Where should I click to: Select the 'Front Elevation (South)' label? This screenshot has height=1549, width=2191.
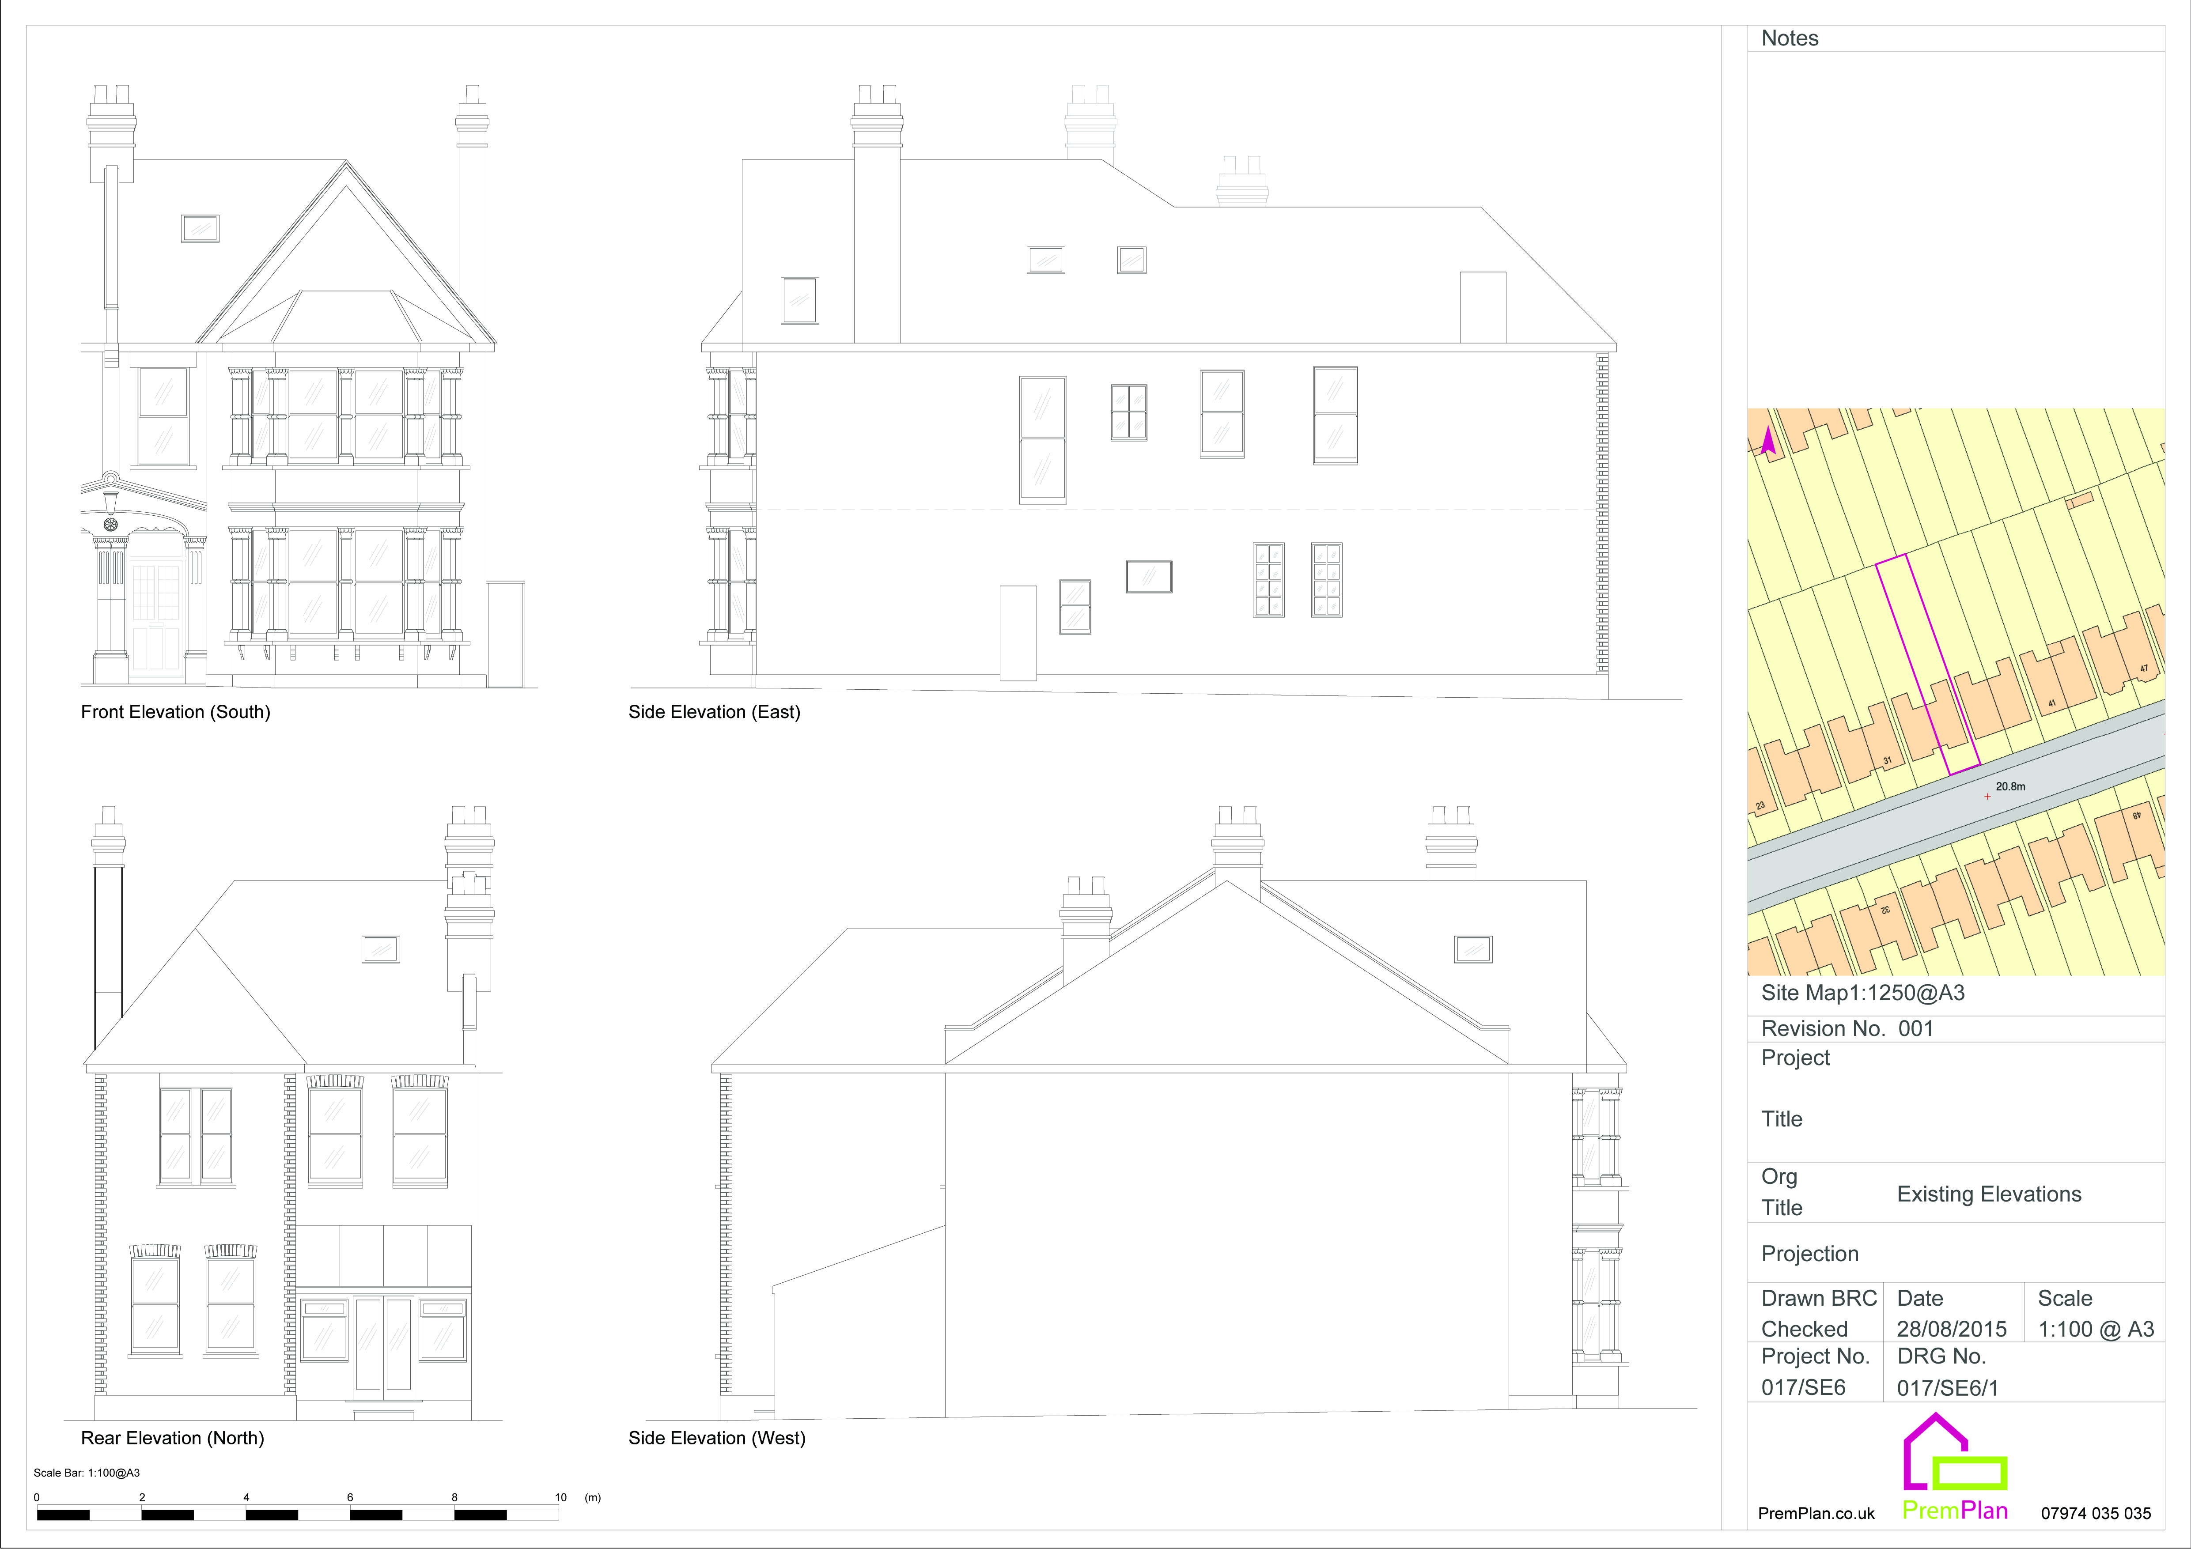pyautogui.click(x=176, y=711)
